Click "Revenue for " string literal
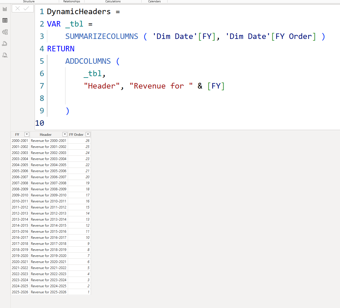Viewport: 340px width, 308px height. [161, 86]
